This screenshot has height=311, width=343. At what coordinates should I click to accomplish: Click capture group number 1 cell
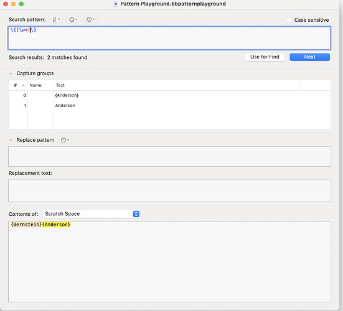(25, 106)
